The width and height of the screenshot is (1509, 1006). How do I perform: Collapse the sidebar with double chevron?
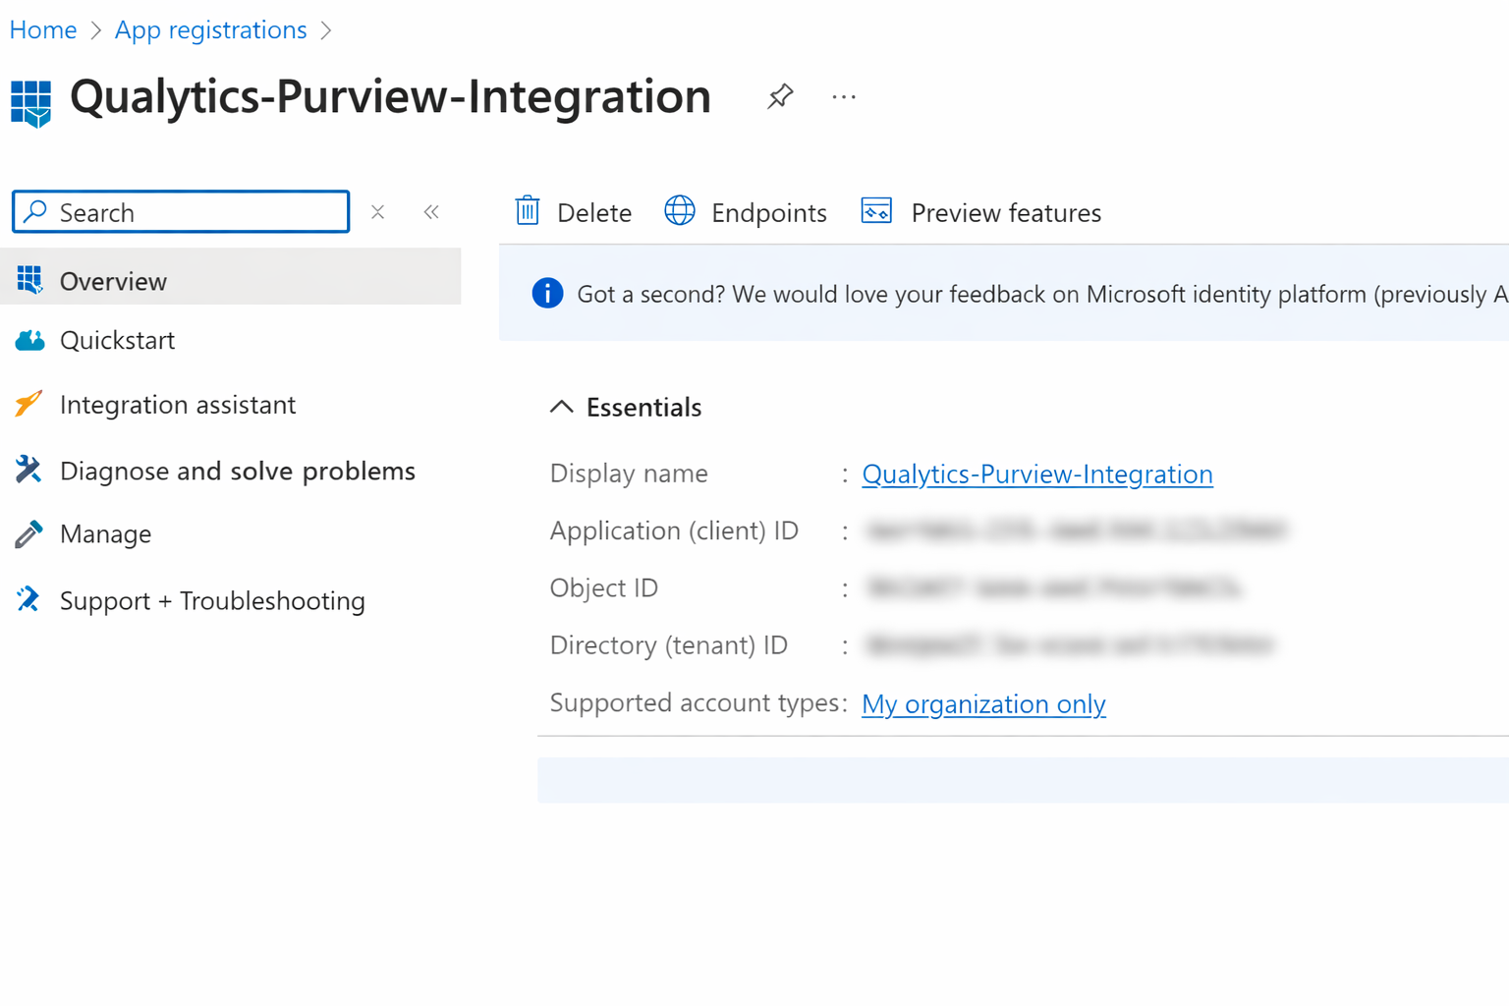point(431,211)
